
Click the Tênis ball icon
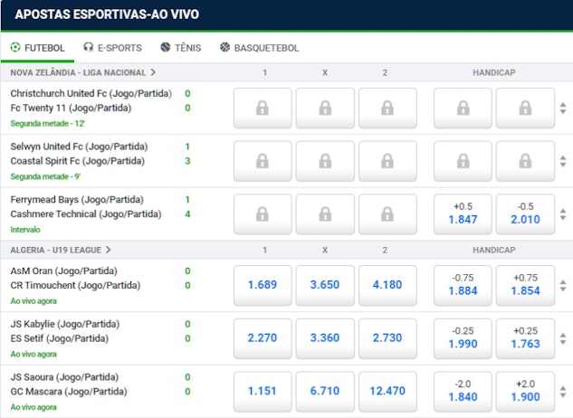(x=166, y=47)
